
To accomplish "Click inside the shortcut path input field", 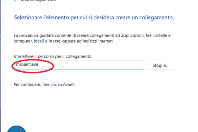I will (x=93, y=65).
